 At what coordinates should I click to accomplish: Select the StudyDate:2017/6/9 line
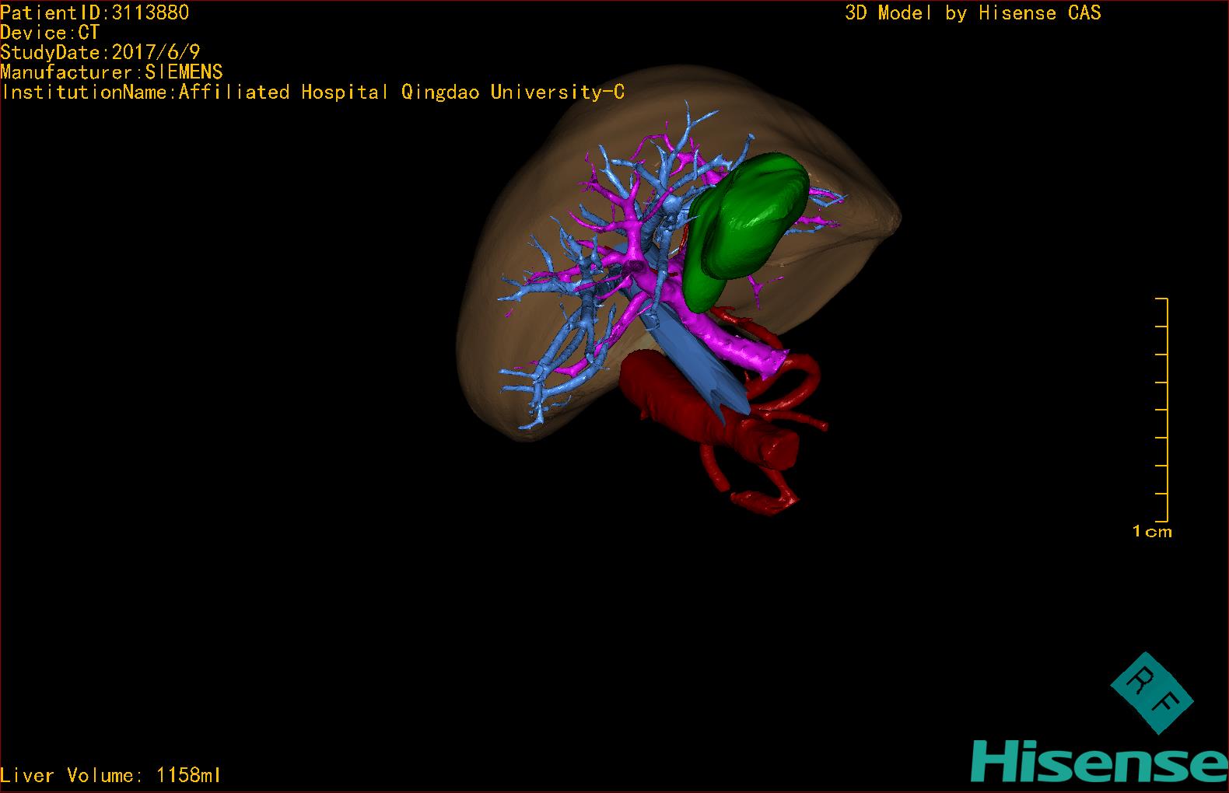click(x=100, y=52)
